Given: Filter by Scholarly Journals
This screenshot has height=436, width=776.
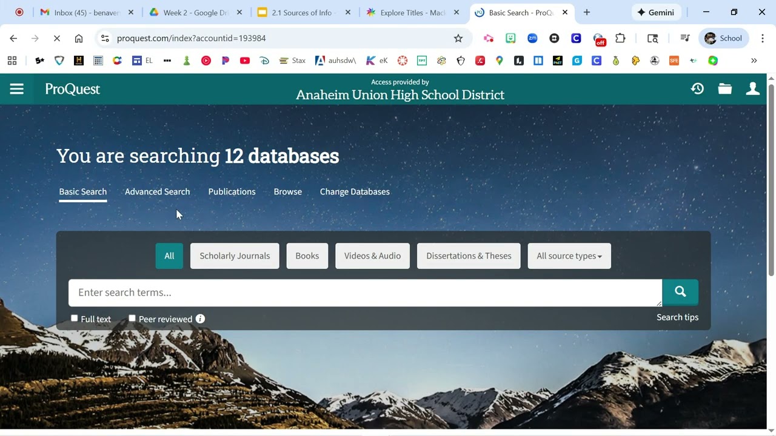Looking at the screenshot, I should (235, 256).
